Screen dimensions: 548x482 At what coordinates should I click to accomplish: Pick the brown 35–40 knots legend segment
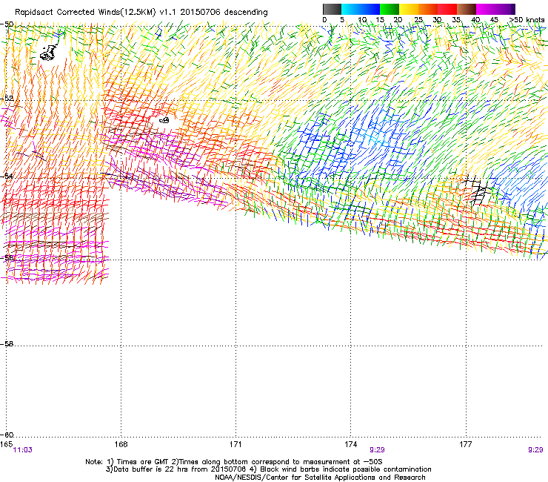click(x=467, y=9)
